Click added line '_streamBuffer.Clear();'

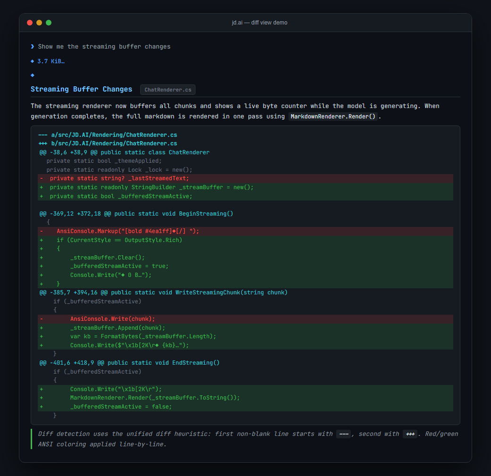245,258
